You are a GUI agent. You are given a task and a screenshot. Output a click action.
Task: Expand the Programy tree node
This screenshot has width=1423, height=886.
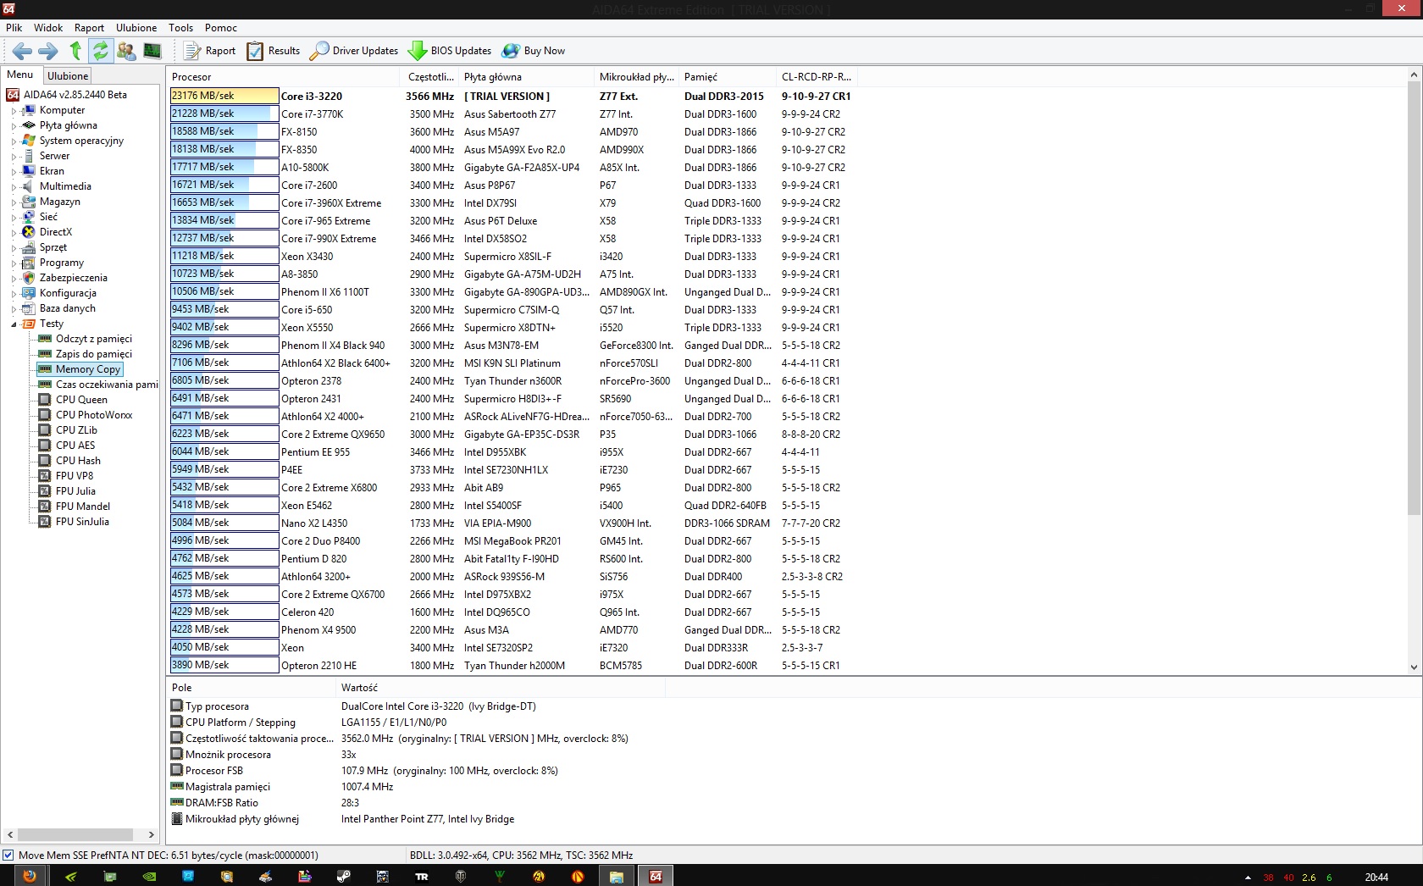[14, 263]
